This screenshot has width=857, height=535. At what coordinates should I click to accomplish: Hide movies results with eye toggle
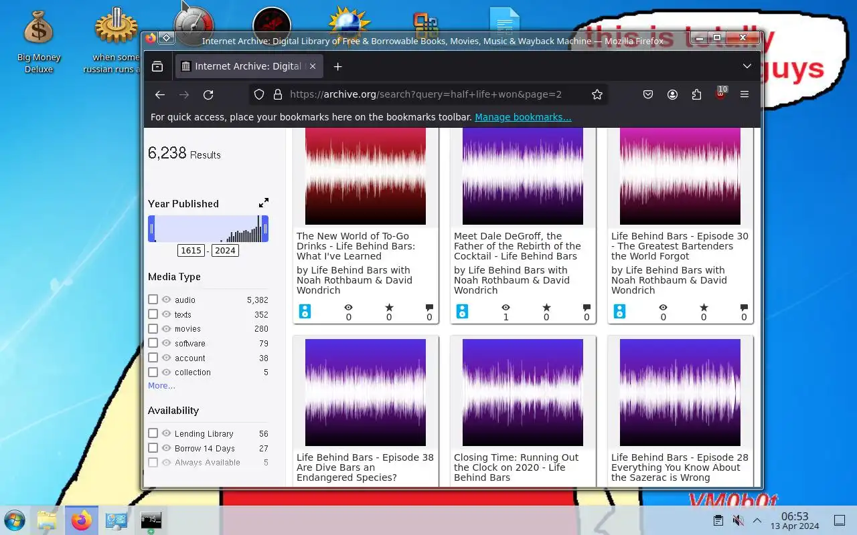click(x=167, y=328)
